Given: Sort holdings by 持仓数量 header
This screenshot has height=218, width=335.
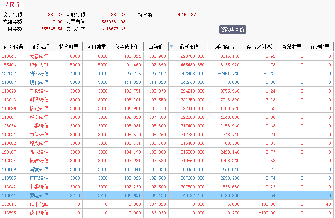Looking at the screenshot, I should 69,47.
